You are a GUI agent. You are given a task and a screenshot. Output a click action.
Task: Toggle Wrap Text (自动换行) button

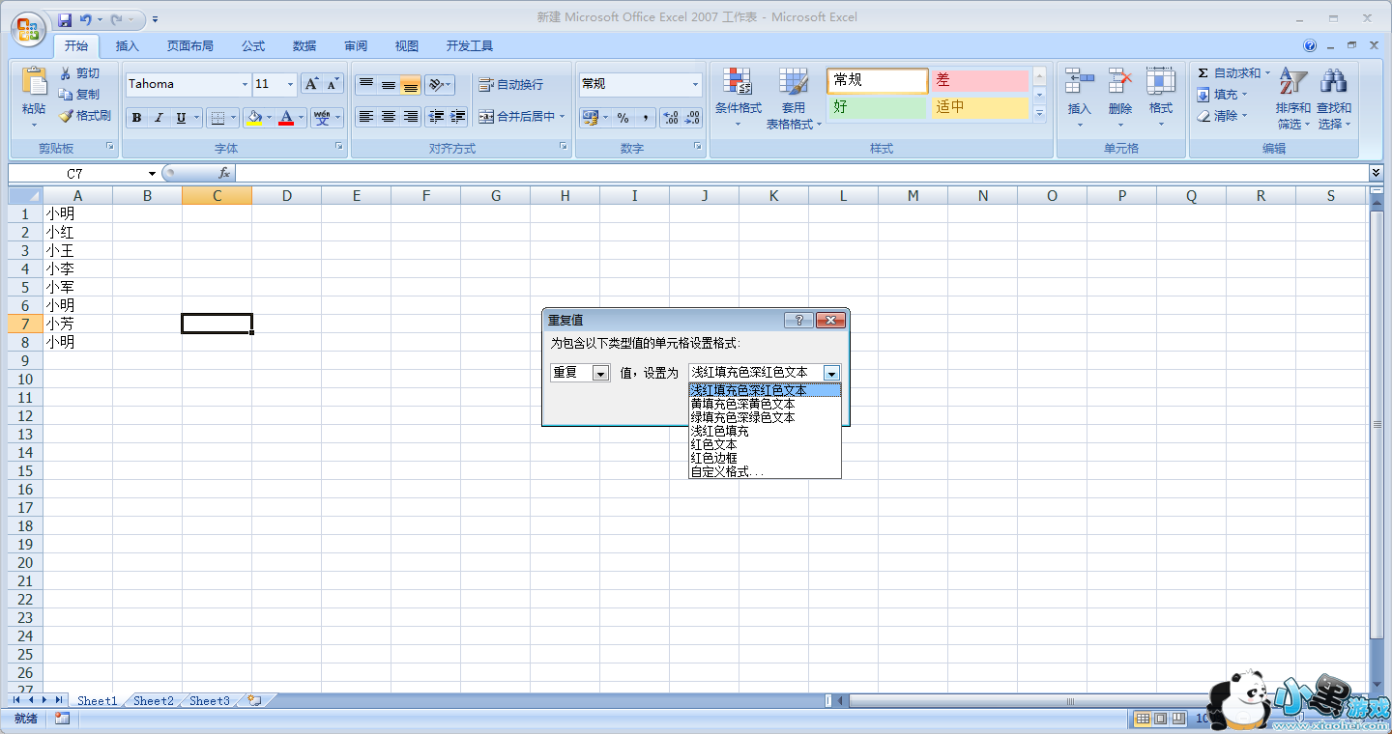512,85
